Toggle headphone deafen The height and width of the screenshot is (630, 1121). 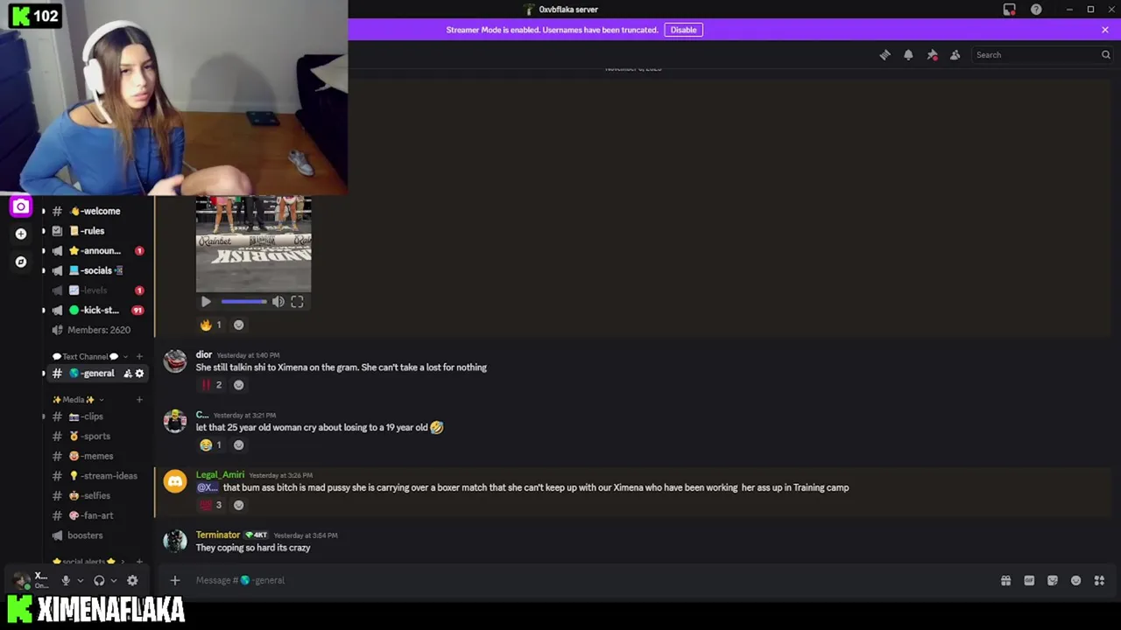(99, 580)
